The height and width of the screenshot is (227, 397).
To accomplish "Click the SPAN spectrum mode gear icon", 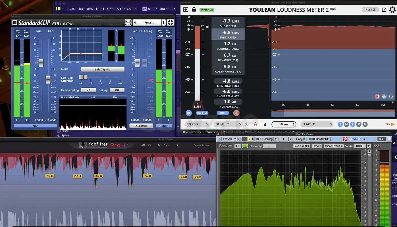I will tap(369, 146).
